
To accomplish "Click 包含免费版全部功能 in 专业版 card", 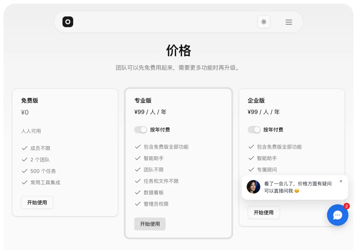I will pyautogui.click(x=166, y=147).
